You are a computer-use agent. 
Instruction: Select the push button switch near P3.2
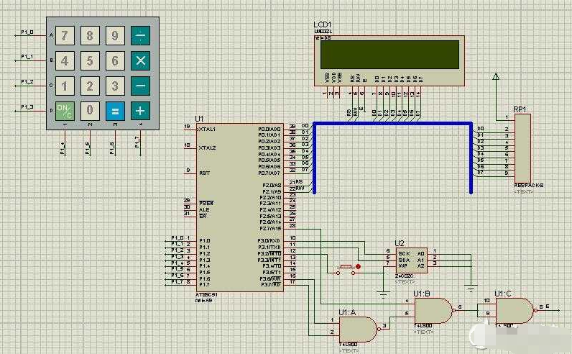pos(346,270)
